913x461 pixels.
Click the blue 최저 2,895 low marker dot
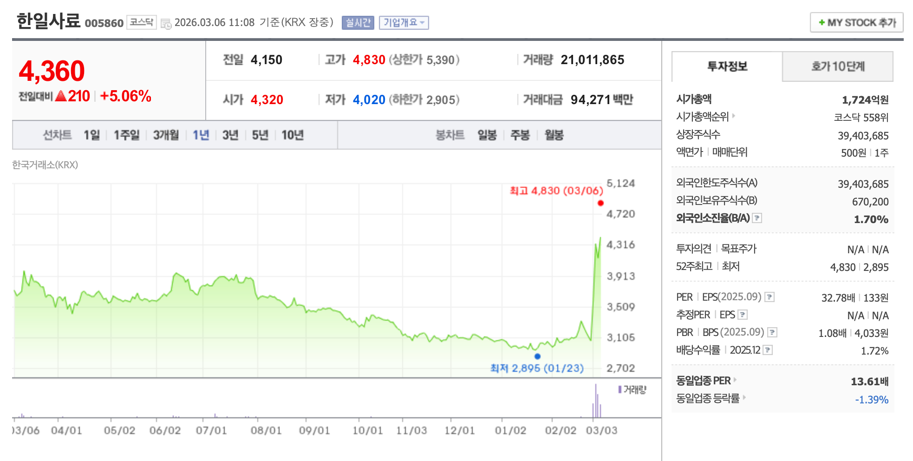point(537,356)
